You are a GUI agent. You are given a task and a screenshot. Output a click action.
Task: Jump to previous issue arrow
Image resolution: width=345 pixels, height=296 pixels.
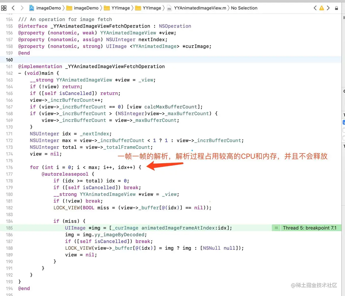pyautogui.click(x=315, y=8)
